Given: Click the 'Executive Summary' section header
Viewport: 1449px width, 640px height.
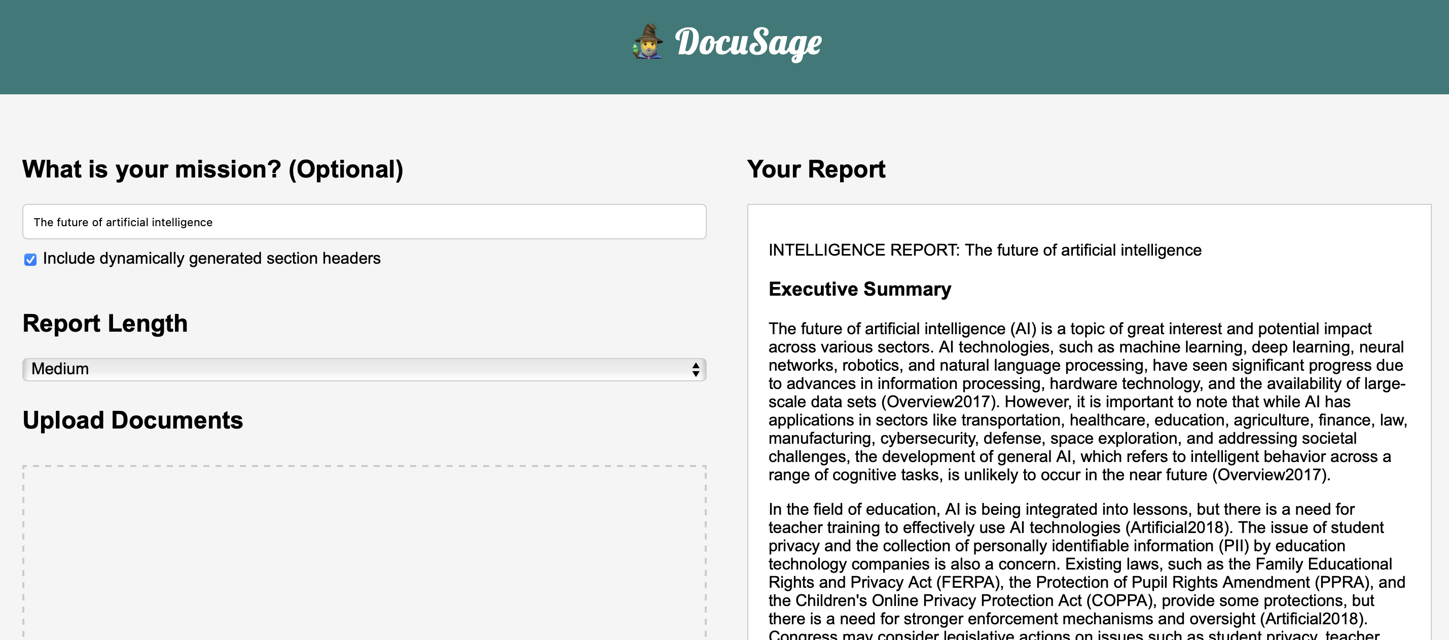Looking at the screenshot, I should coord(859,289).
